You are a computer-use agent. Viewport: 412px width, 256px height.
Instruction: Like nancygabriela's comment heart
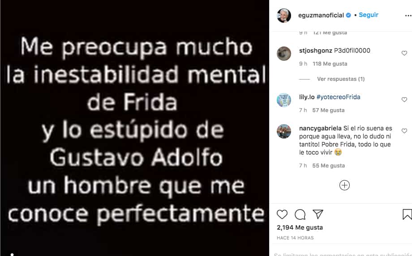[x=404, y=131]
